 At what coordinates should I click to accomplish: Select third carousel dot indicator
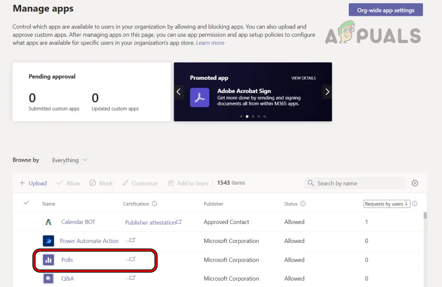click(x=253, y=116)
